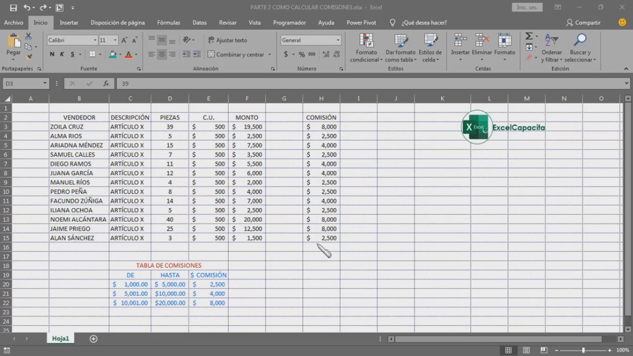Align text to the right
Screen dimensions: 633x356
tap(172, 54)
